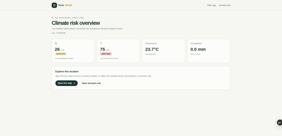Click the 75 /100 score value
282x136 pixels.
(x=105, y=49)
